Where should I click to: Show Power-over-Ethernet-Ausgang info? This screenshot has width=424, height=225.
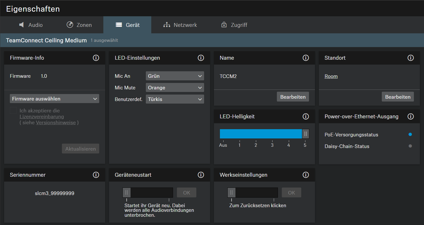pos(411,117)
